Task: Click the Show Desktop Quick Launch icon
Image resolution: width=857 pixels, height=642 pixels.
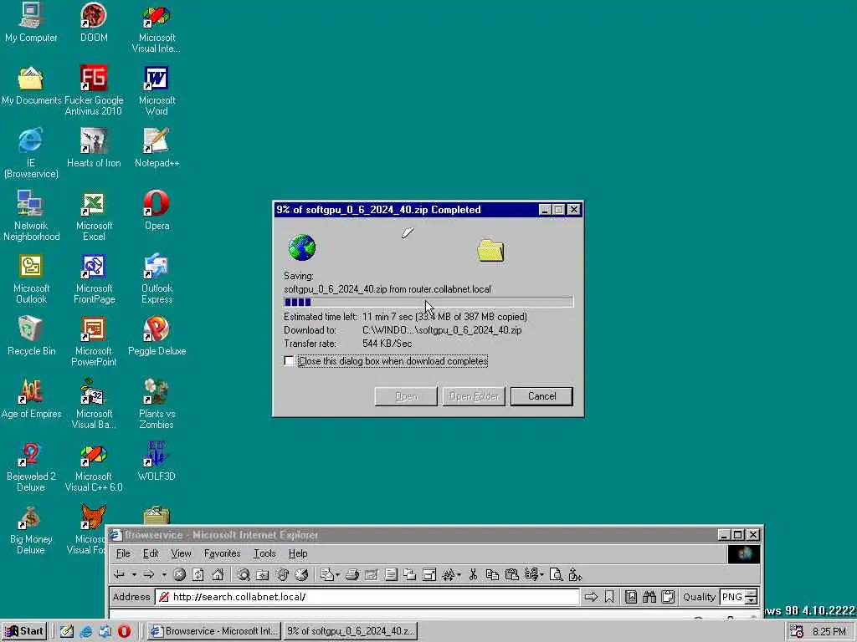Action: click(x=67, y=631)
